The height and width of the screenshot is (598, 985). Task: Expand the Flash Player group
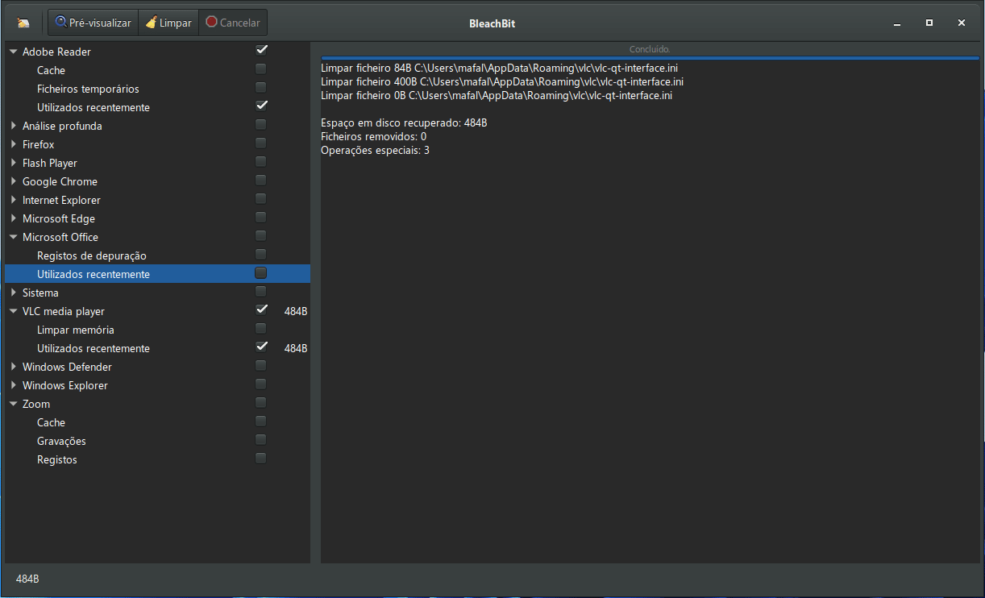pyautogui.click(x=13, y=163)
